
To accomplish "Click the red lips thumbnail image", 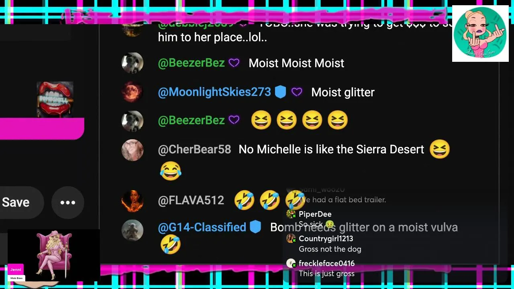I will coord(55,100).
